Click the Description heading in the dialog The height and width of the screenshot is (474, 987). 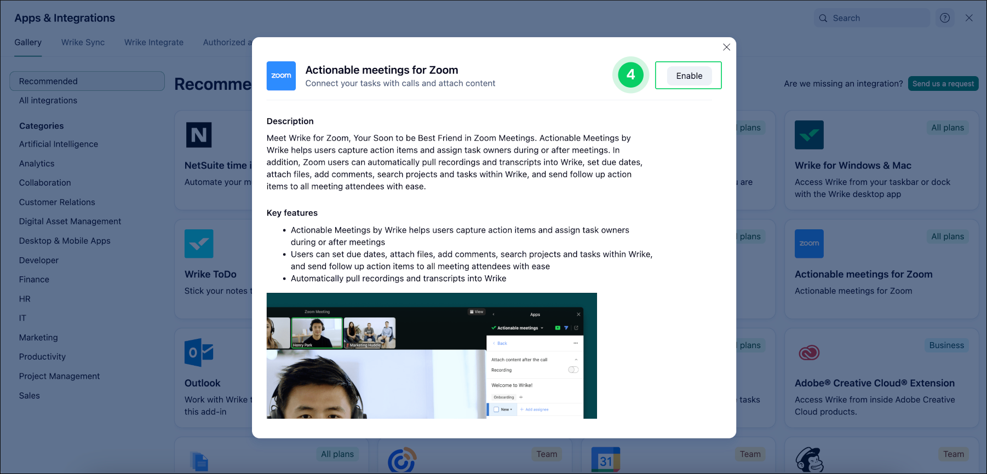coord(290,122)
